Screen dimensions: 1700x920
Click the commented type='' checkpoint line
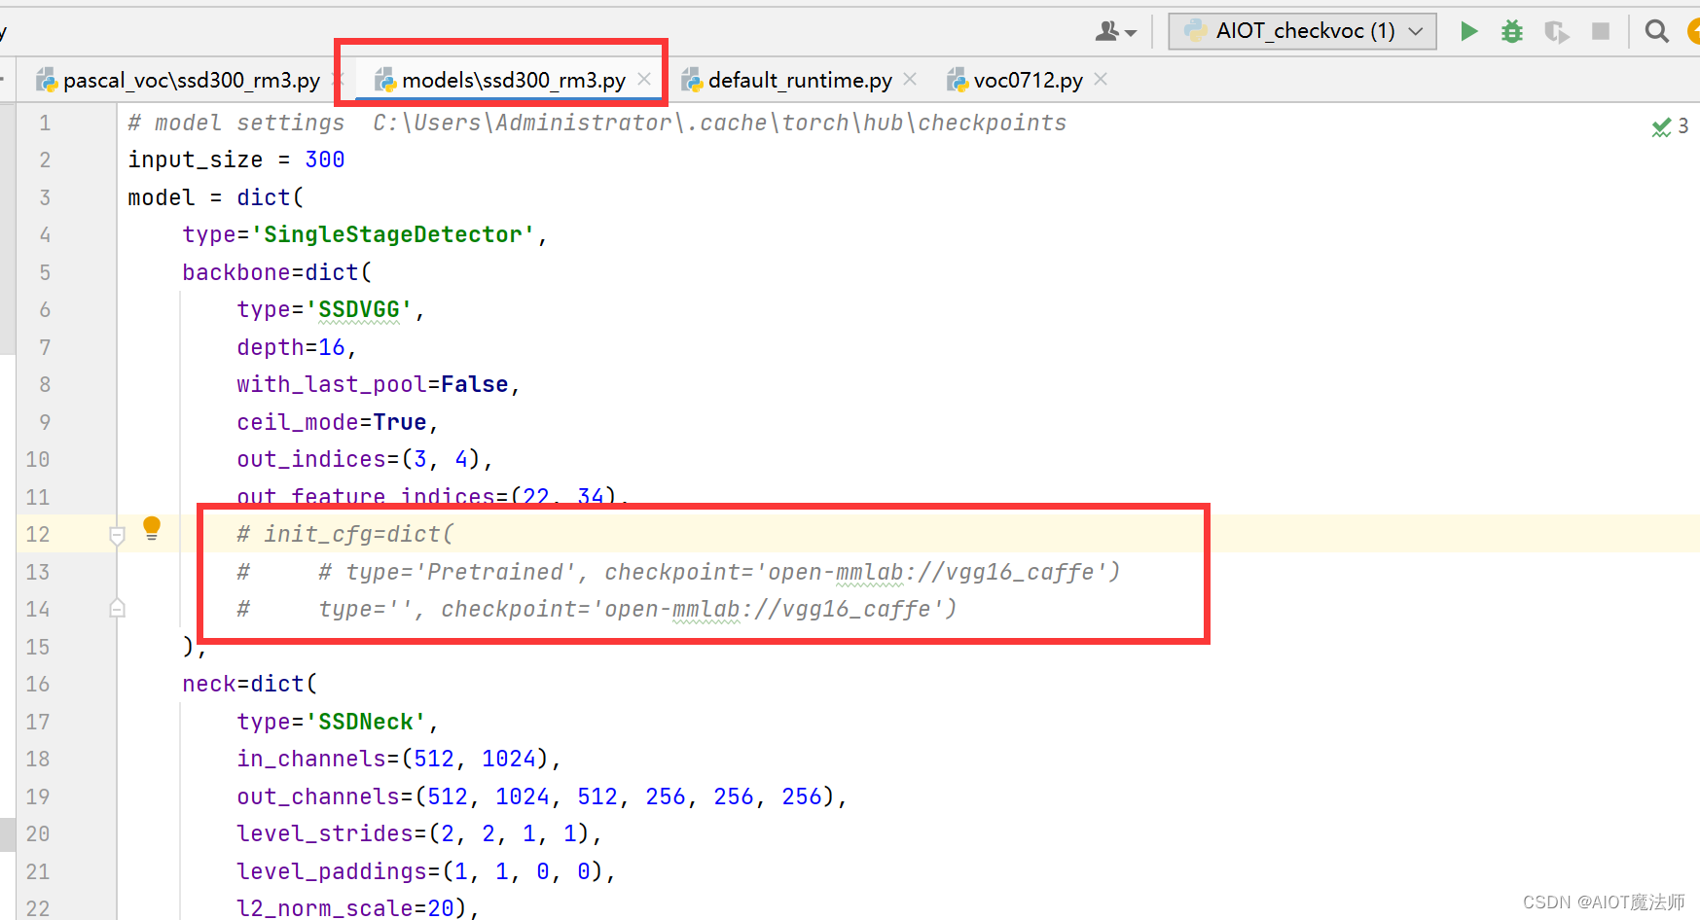tap(597, 610)
